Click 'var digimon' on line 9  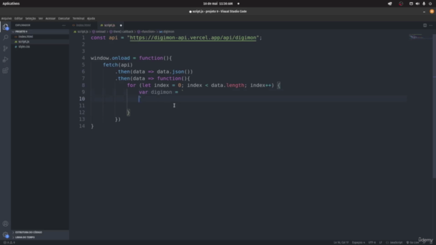pos(155,93)
